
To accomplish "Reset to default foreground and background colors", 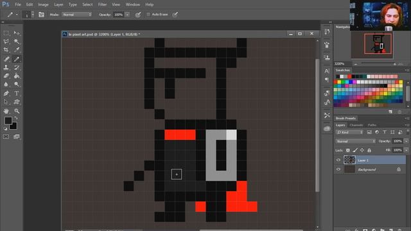I will click(6, 128).
